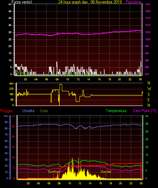
Task: Click the 'SunSet' marker label
Action: point(106,172)
